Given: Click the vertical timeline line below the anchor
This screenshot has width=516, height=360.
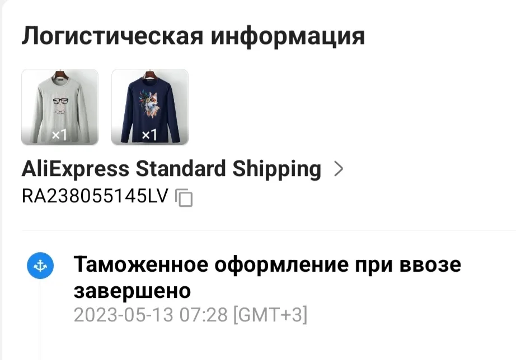Looking at the screenshot, I should click(40, 319).
